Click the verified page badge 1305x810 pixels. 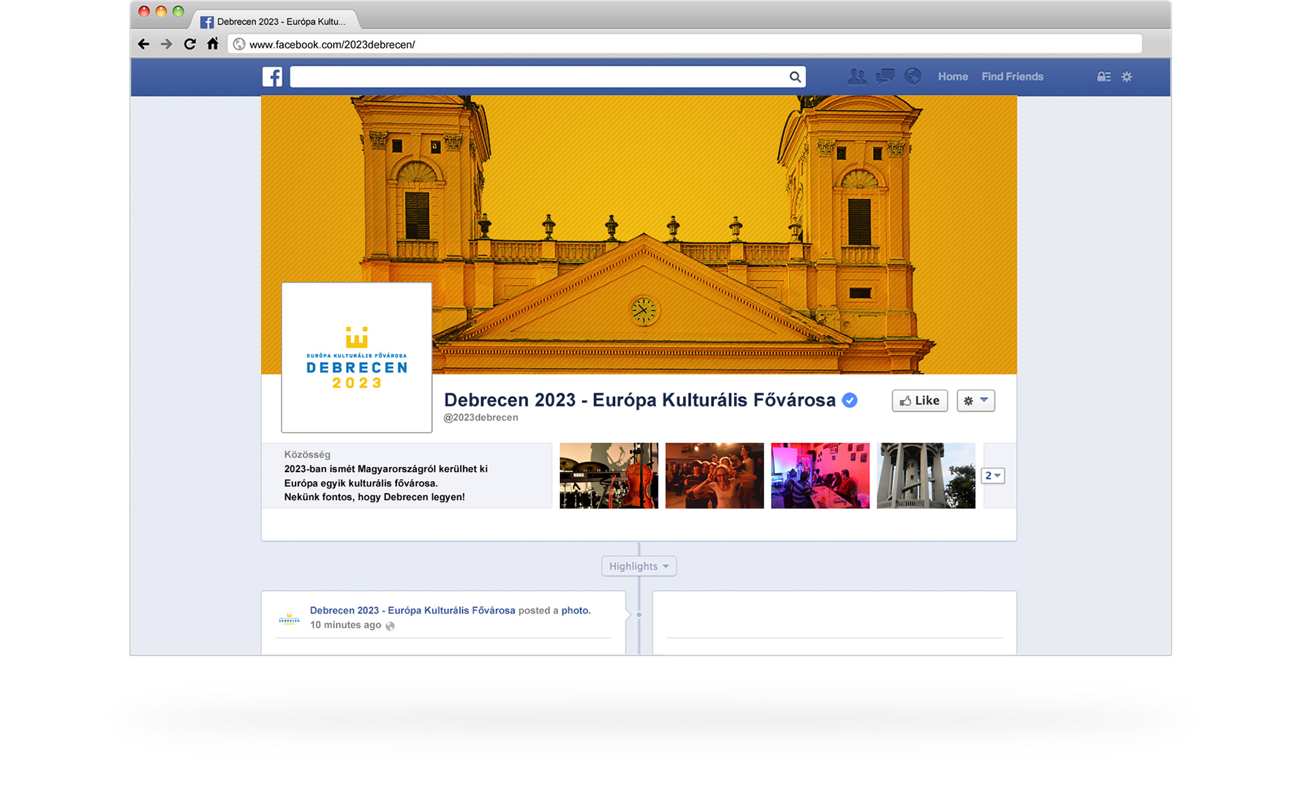[850, 400]
